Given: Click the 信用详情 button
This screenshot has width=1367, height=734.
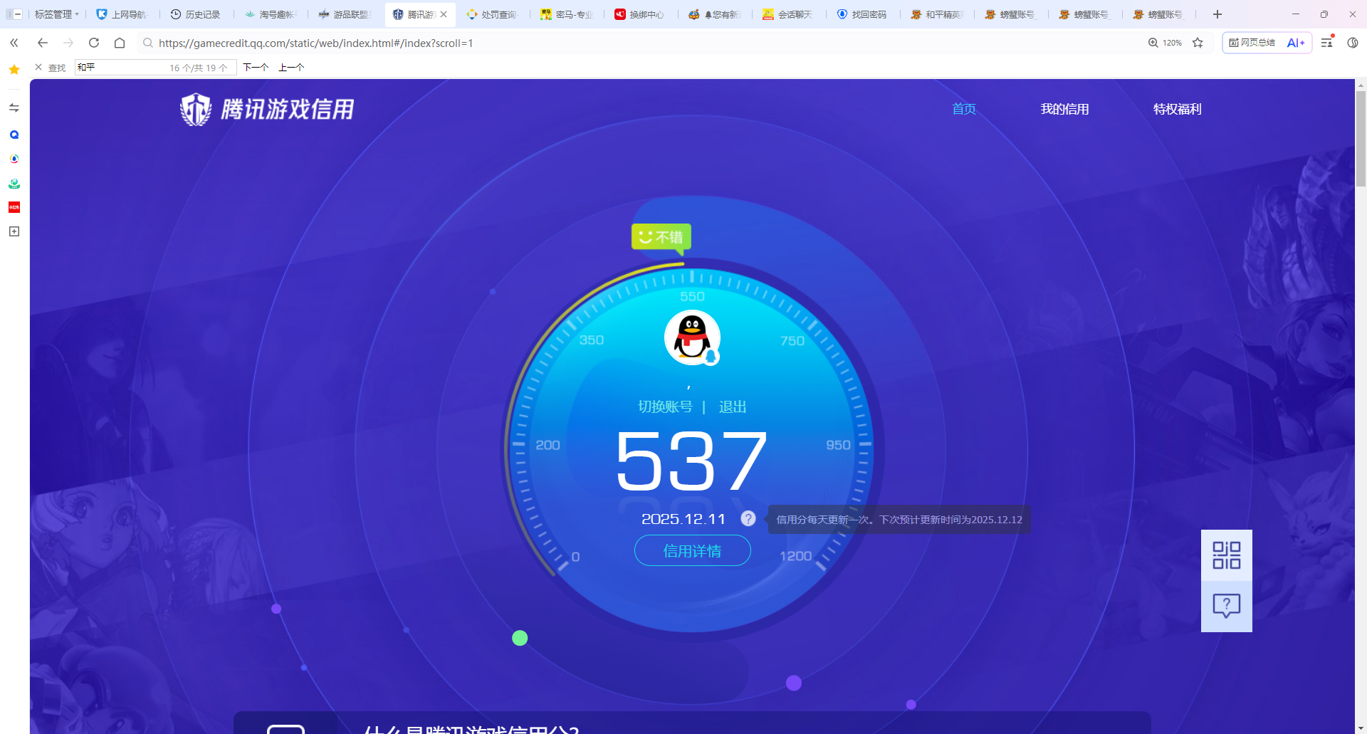Looking at the screenshot, I should pyautogui.click(x=692, y=551).
